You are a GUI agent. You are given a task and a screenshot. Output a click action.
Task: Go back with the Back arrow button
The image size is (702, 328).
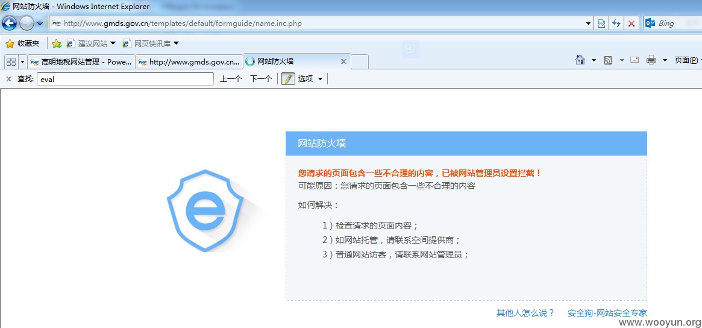click(10, 23)
